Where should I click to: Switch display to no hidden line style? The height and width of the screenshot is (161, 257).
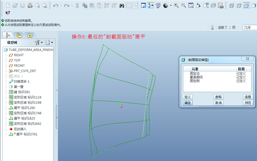pos(246,6)
